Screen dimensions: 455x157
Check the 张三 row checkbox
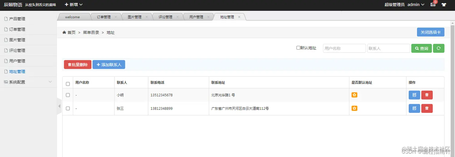pos(68,108)
